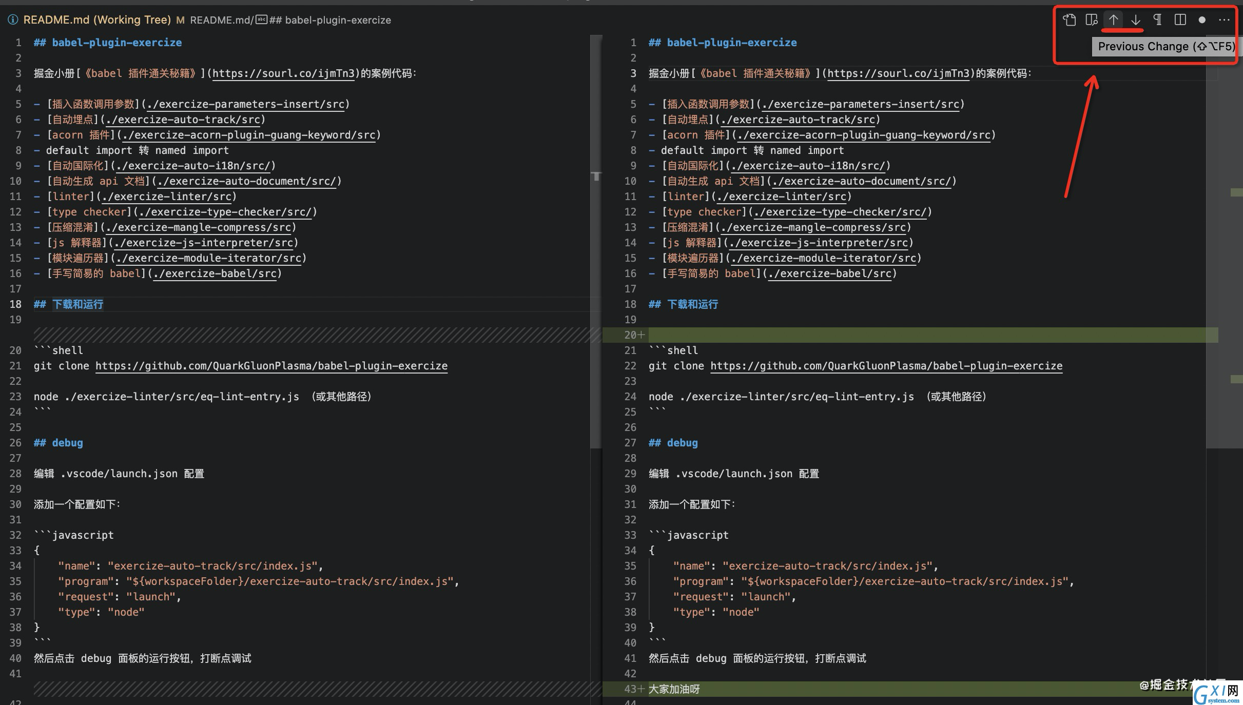This screenshot has width=1243, height=705.
Task: Click the '```shell' line in left pane
Action: point(59,350)
